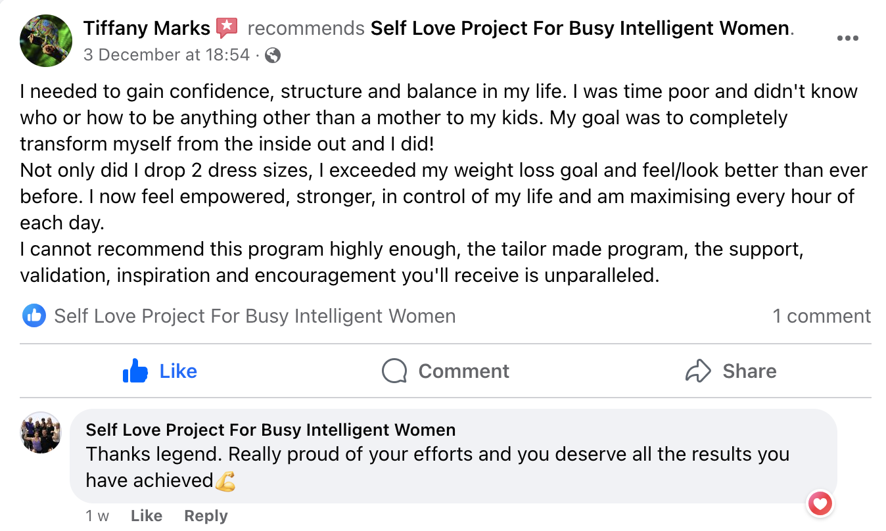This screenshot has height=531, width=886.
Task: Click the blue thumbs-up reaction count icon
Action: coord(34,316)
